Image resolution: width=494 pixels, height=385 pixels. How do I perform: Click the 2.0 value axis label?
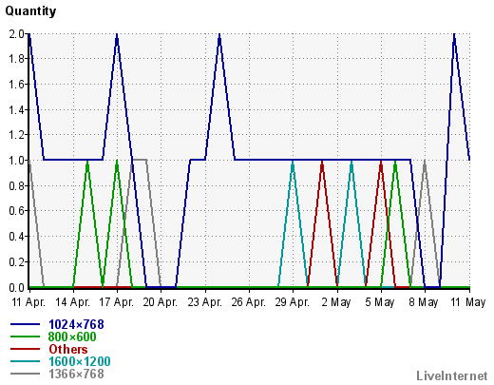17,33
